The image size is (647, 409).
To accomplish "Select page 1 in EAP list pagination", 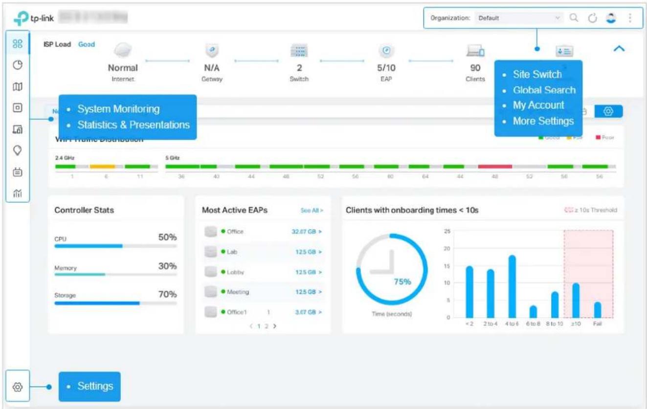I will pos(259,326).
